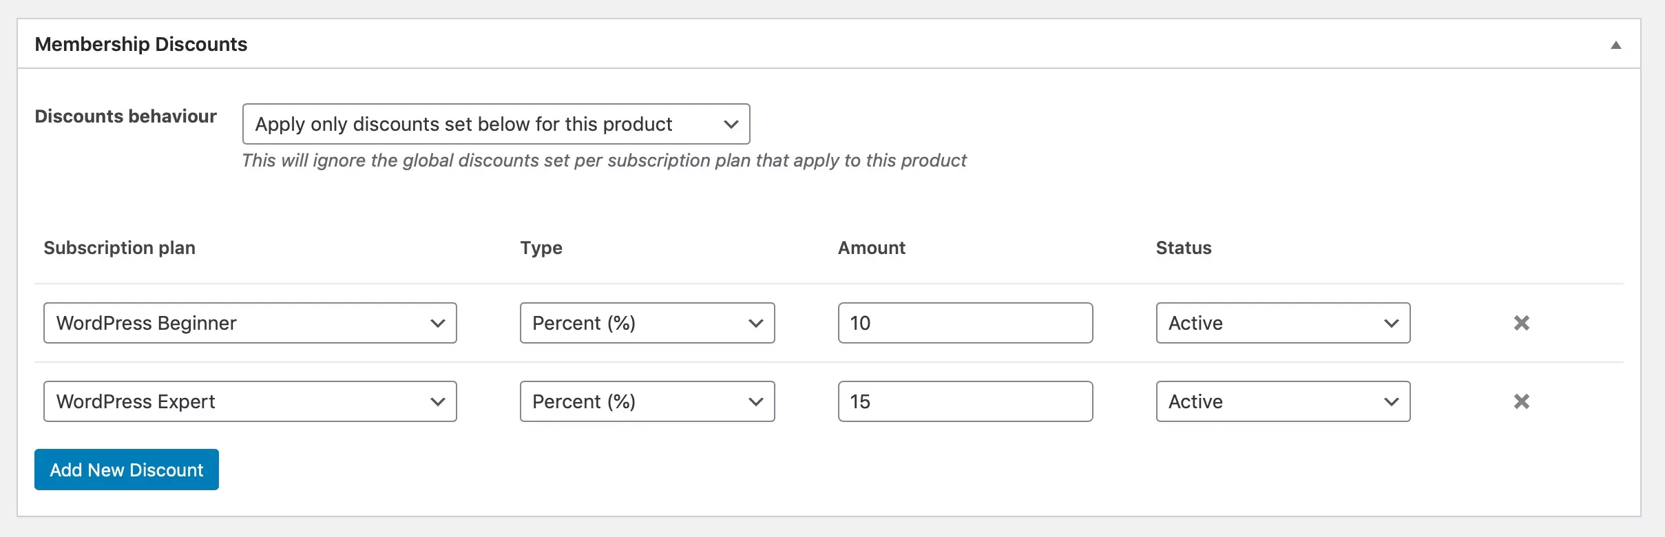Click the Add New Discount button
Viewport: 1665px width, 537px height.
127,470
